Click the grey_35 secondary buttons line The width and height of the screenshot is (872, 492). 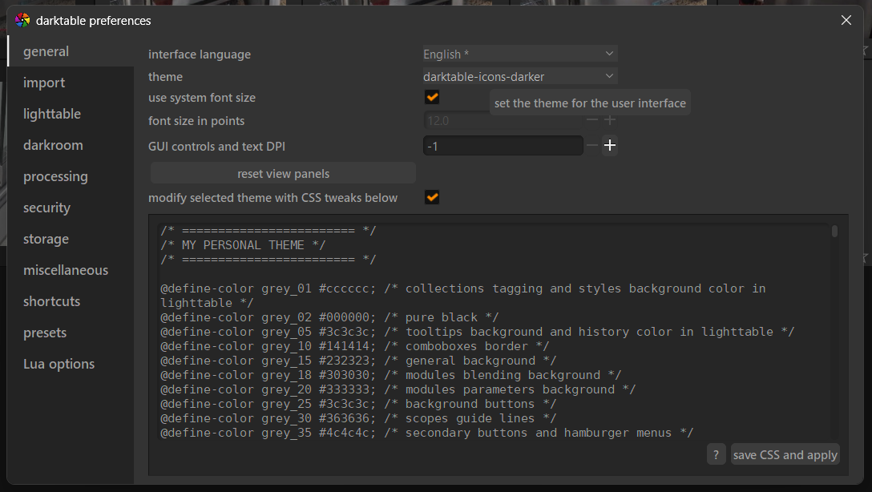click(x=427, y=433)
